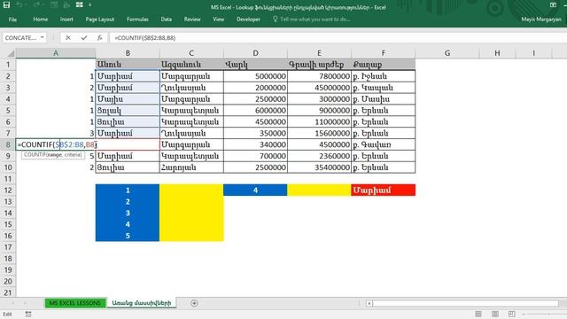The image size is (567, 319).
Task: Open the Review ribbon tab
Action: click(192, 19)
